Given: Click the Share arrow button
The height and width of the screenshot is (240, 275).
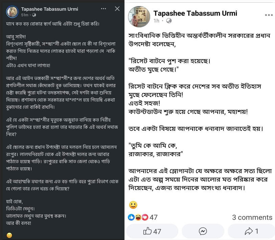Looking at the screenshot, I should [x=251, y=231].
